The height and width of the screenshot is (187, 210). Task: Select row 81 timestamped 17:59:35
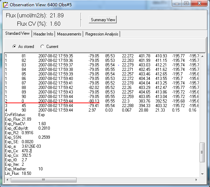[x=56, y=56]
